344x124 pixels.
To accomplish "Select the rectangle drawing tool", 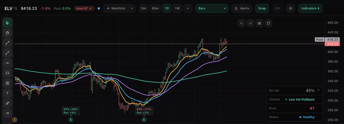I will [7, 73].
